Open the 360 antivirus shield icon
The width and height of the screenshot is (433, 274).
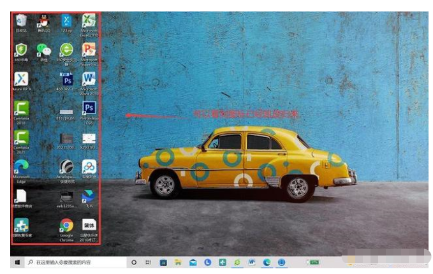(x=21, y=50)
